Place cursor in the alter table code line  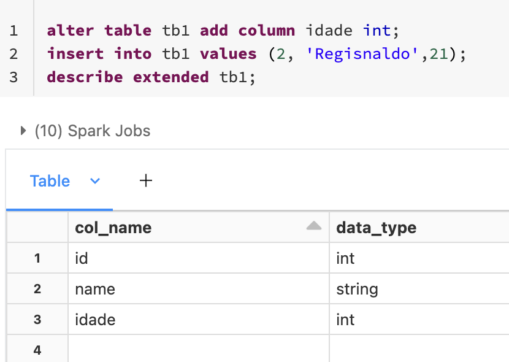tap(223, 31)
